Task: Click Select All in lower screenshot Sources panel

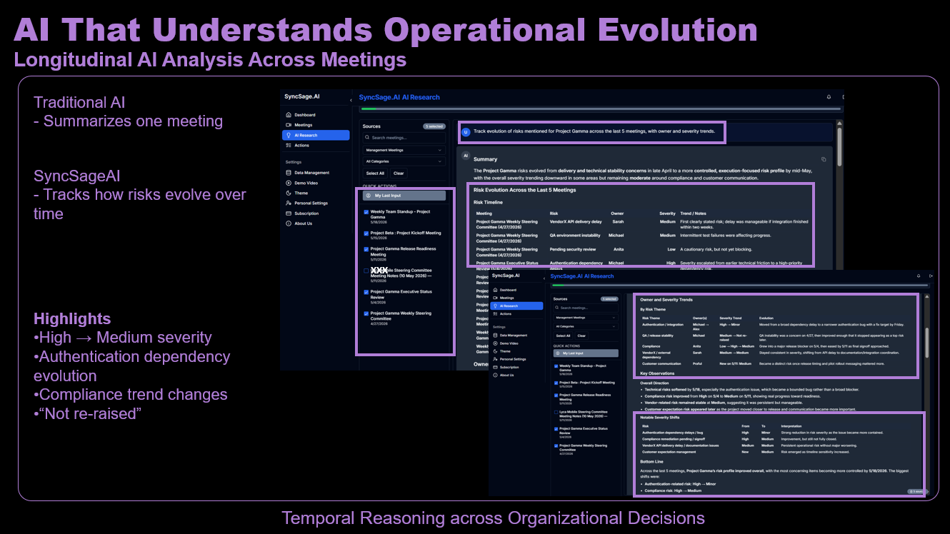Action: tap(563, 336)
